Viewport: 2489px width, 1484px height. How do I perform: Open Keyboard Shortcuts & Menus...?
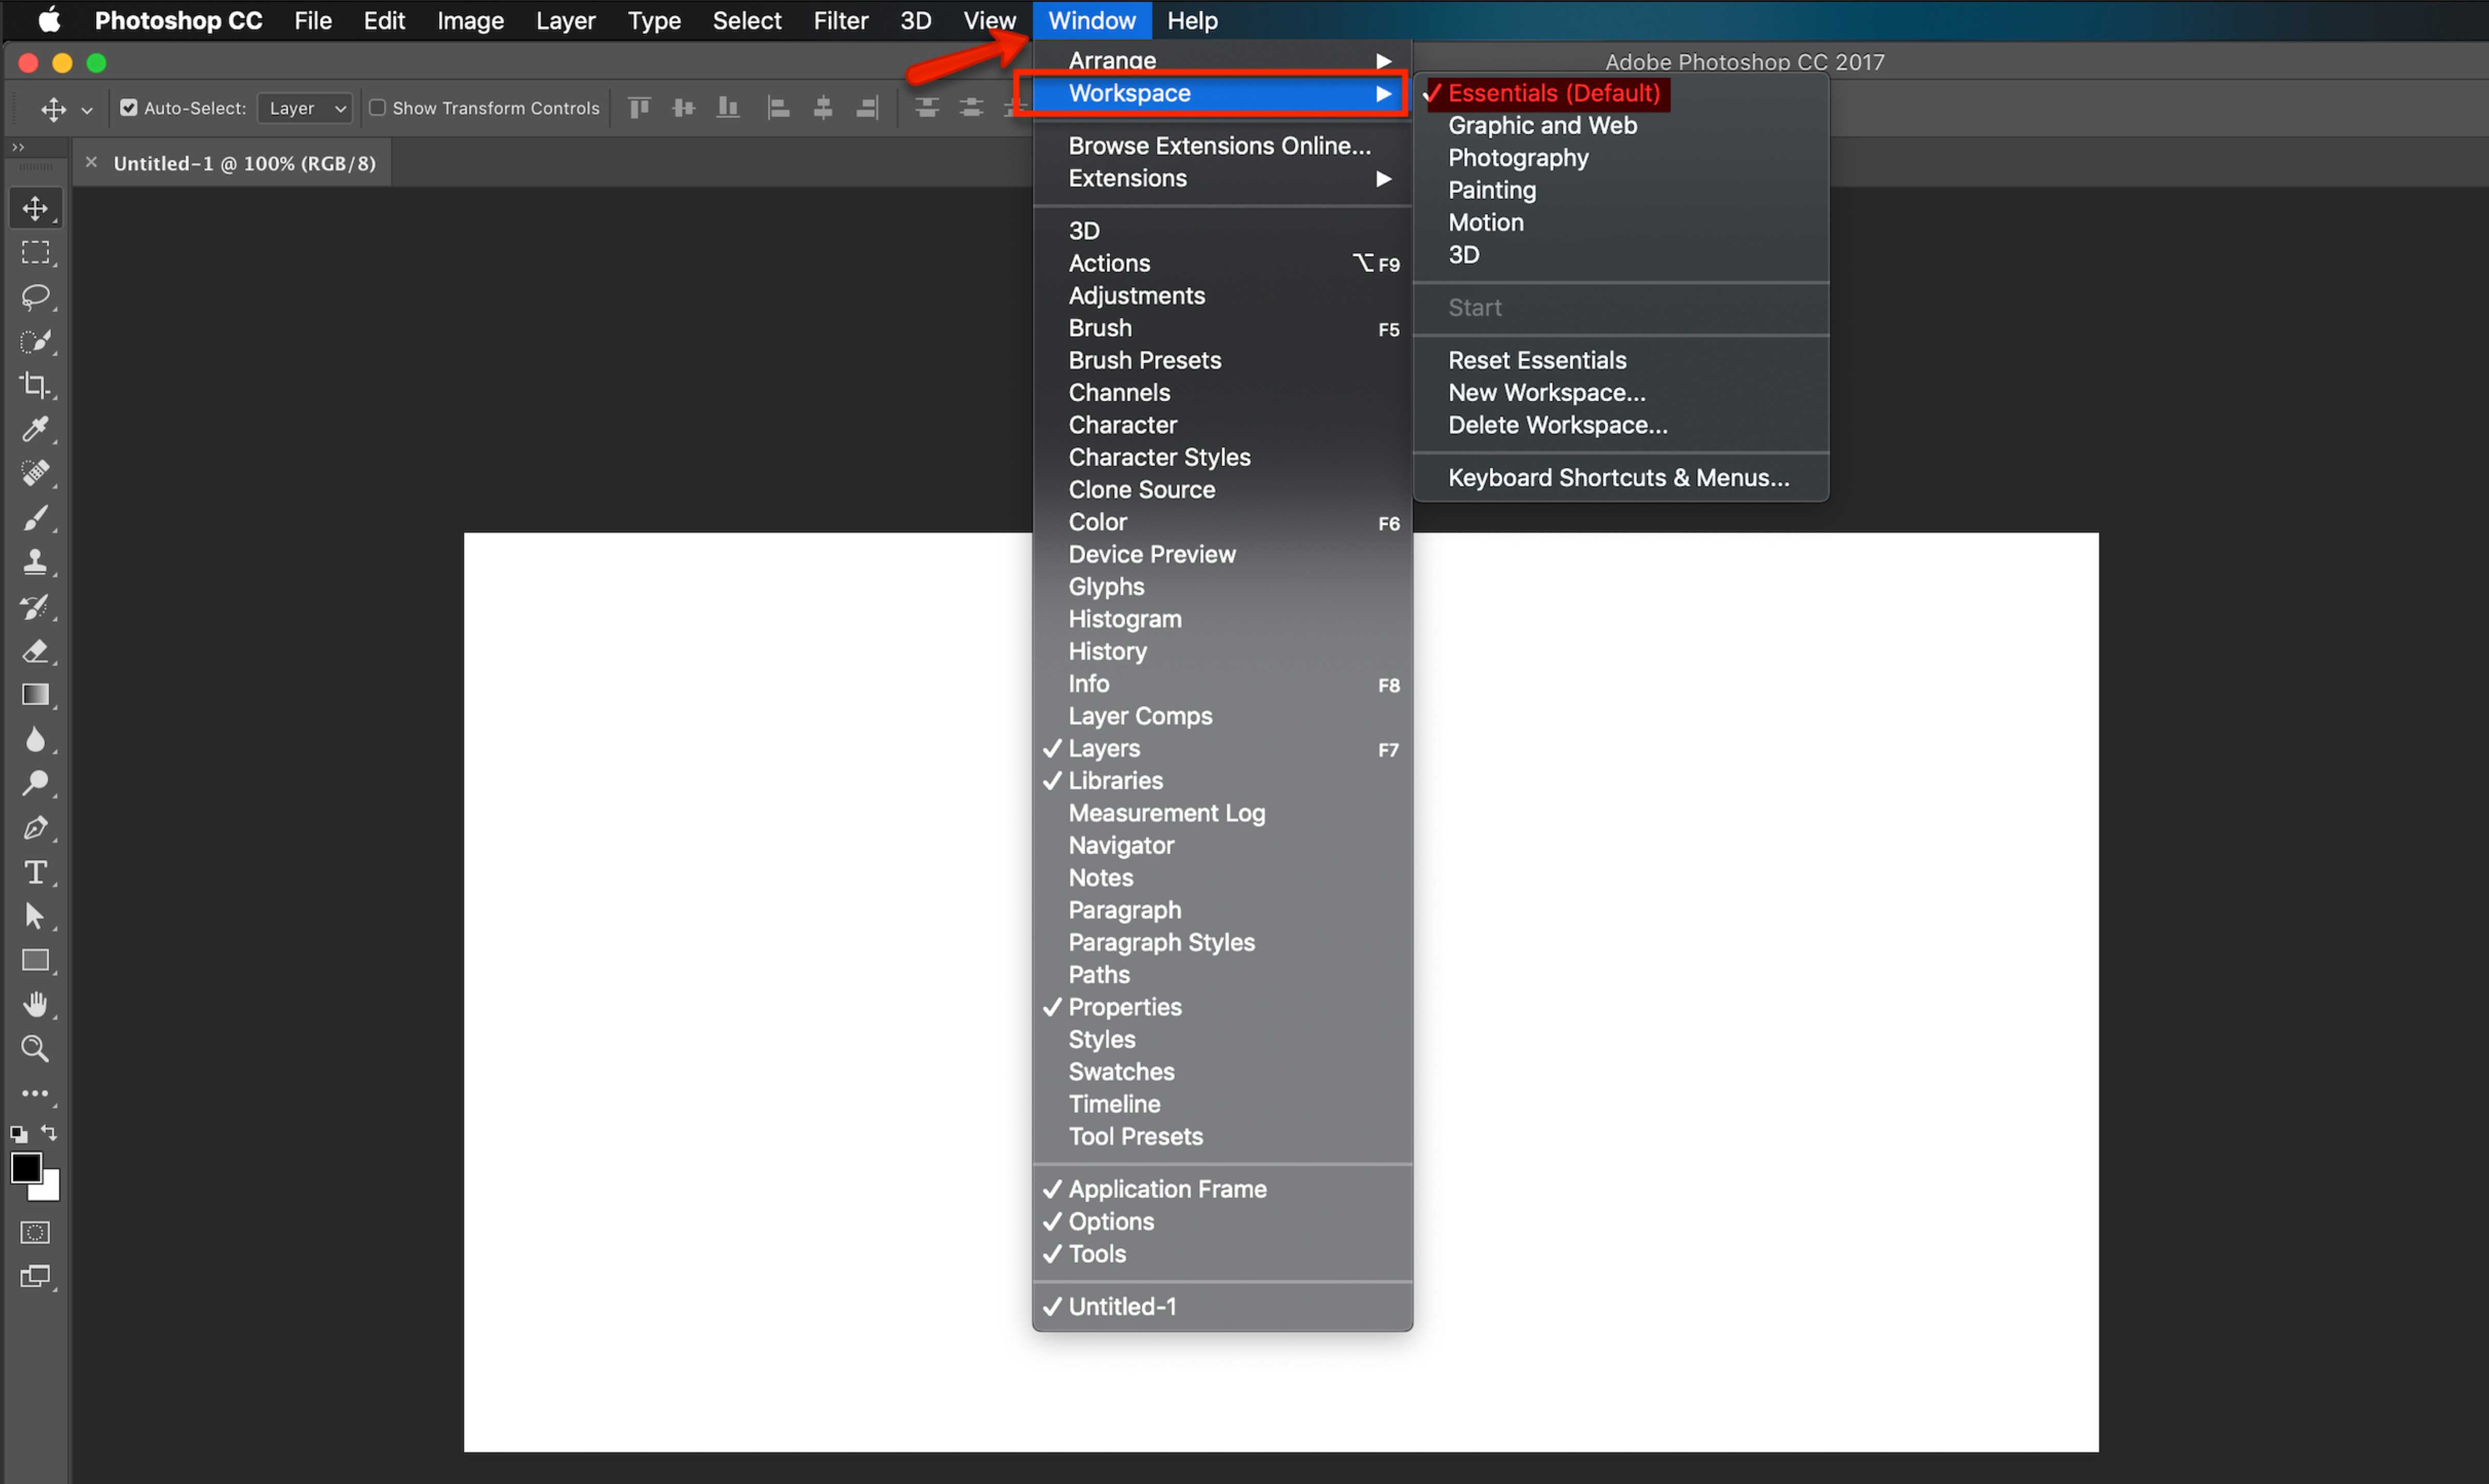pyautogui.click(x=1618, y=478)
